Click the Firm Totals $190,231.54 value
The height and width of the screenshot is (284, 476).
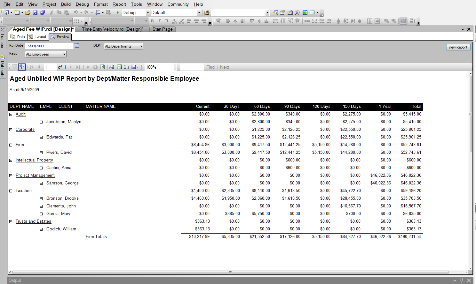click(409, 237)
